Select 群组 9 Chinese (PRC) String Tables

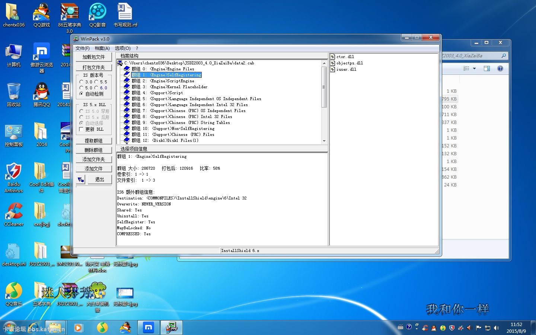click(181, 122)
